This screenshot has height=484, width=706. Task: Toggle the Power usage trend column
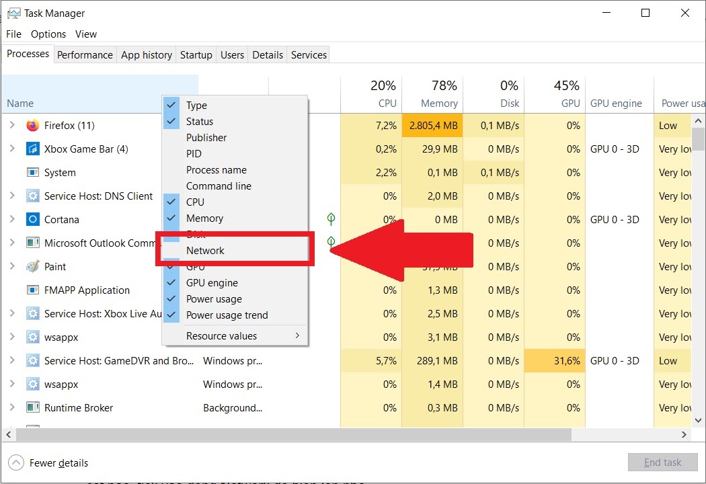click(235, 315)
